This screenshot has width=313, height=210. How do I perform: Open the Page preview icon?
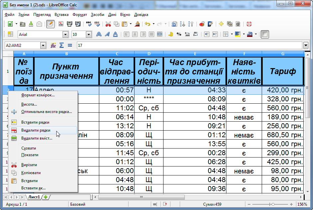coord(78,24)
